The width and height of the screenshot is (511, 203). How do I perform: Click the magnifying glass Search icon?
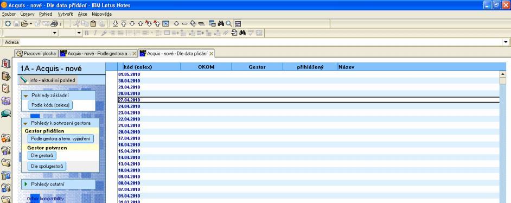tap(229, 24)
